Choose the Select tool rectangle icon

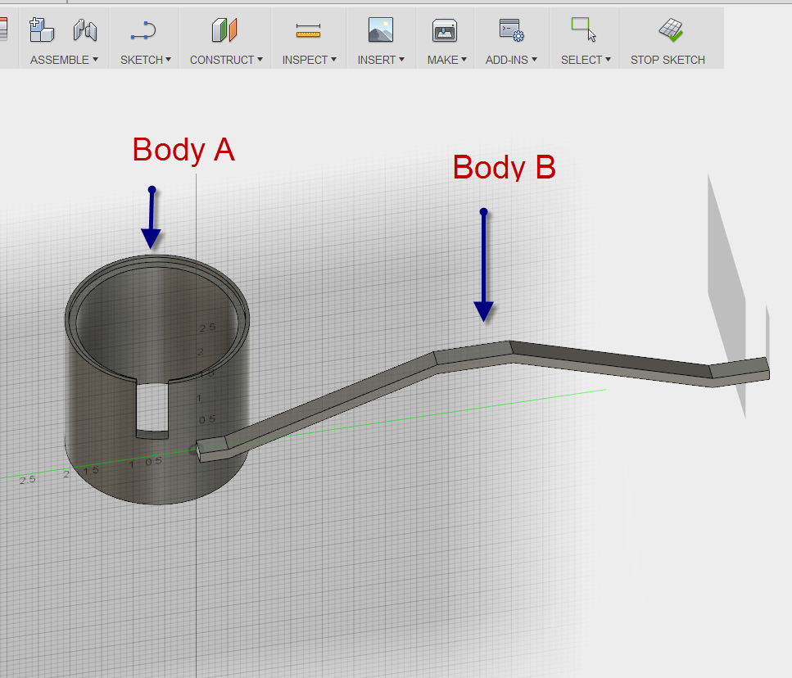click(583, 29)
